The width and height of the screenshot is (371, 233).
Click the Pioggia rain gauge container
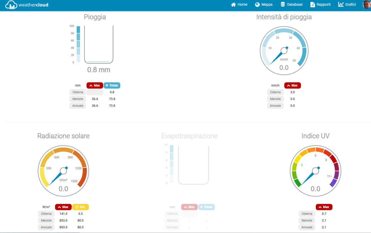click(x=99, y=45)
